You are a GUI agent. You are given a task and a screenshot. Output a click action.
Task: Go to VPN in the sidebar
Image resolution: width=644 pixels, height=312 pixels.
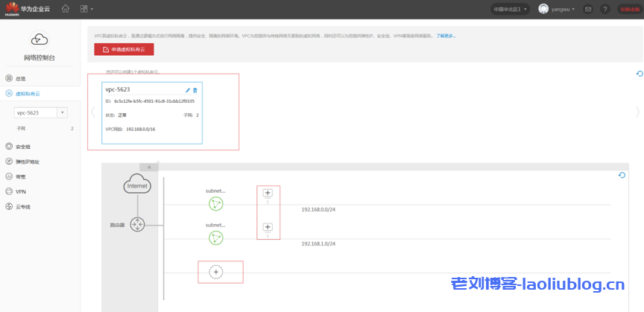pyautogui.click(x=21, y=191)
